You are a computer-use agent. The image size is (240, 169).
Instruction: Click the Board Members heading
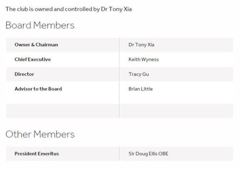point(40,26)
